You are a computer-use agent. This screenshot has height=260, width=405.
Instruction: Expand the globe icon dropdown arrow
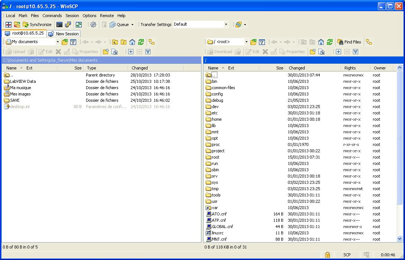(245, 25)
